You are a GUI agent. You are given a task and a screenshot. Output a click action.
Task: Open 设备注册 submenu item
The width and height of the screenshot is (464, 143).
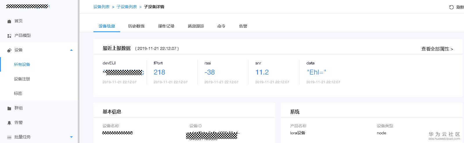[22, 79]
